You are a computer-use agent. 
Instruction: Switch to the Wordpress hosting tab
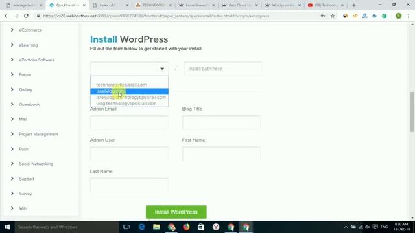point(283,5)
